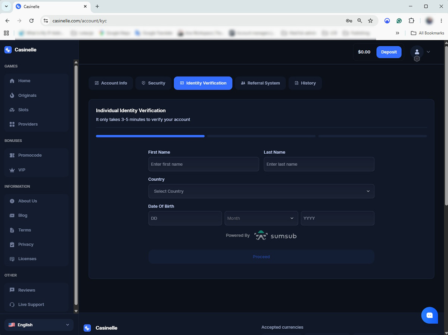Screen dimensions: 448x335
Task: Open the English language selector
Action: (x=39, y=325)
